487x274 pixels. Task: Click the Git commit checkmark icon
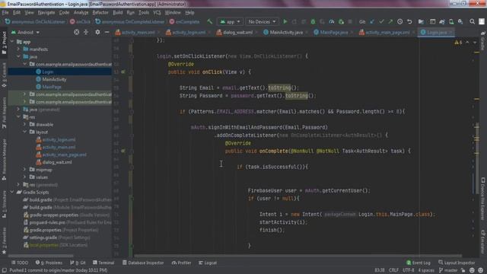[381, 22]
